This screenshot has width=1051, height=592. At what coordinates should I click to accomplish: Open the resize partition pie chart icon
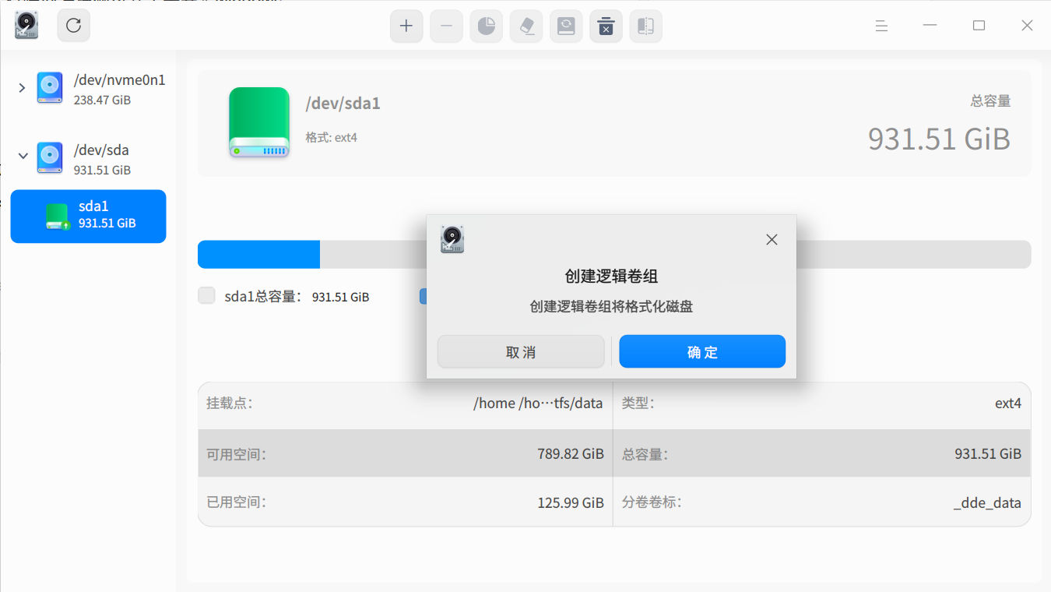486,26
